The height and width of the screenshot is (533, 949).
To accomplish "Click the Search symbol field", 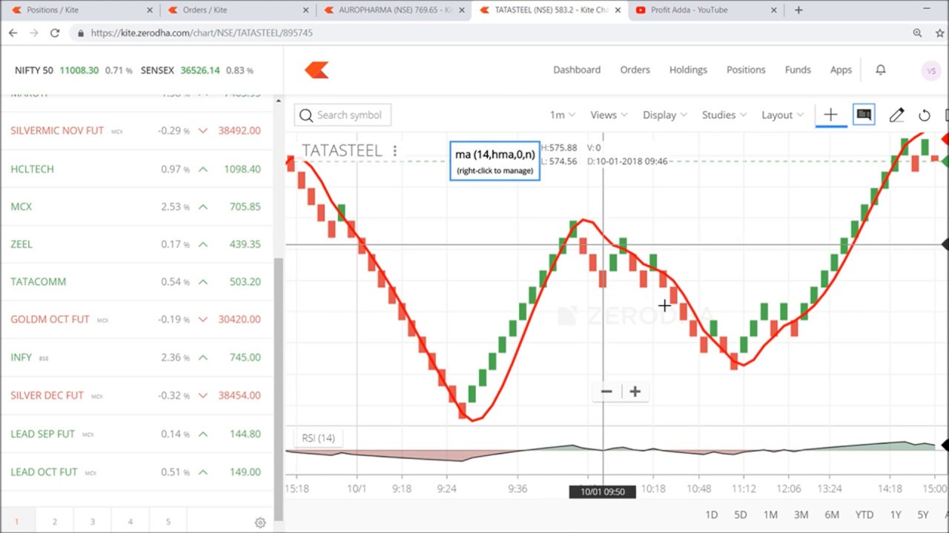I will click(x=343, y=115).
